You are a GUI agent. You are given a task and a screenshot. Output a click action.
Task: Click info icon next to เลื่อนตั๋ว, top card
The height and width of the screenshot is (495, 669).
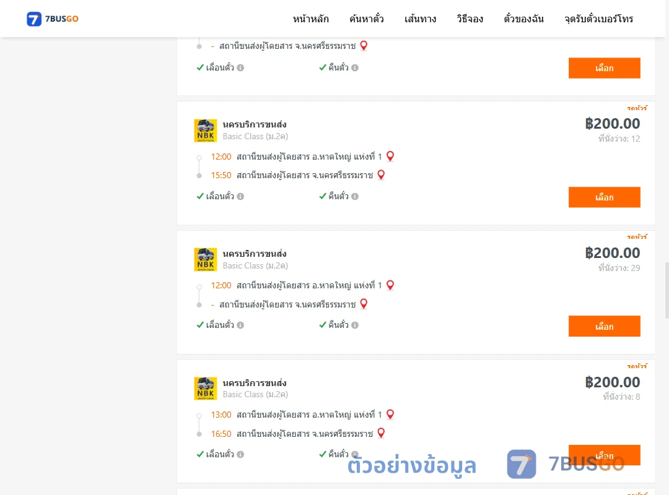click(240, 68)
